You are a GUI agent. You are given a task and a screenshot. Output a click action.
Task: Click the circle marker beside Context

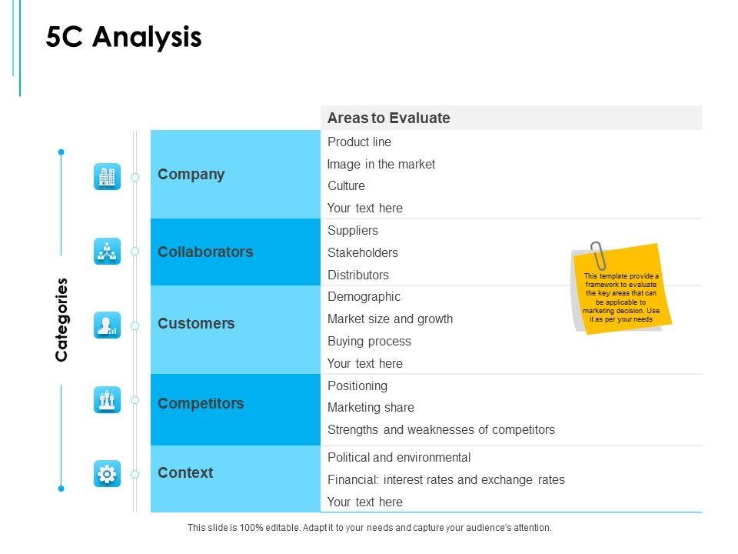tap(135, 474)
